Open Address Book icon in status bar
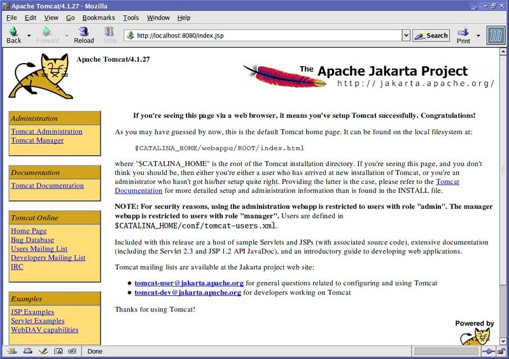Viewport: 509px width, 359px height. [x=58, y=351]
